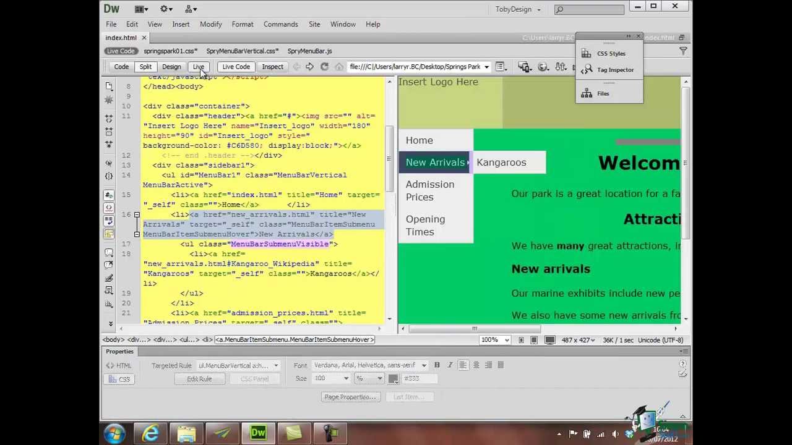Screen dimensions: 792x445
Task: Click the Multiscreen preview icon
Action: (524, 67)
